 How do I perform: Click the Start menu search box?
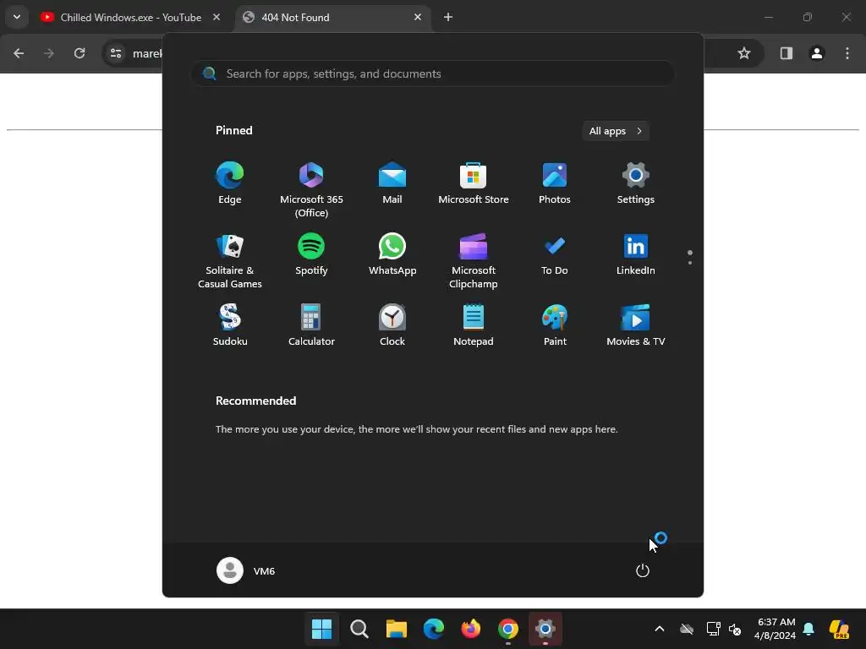pyautogui.click(x=433, y=74)
